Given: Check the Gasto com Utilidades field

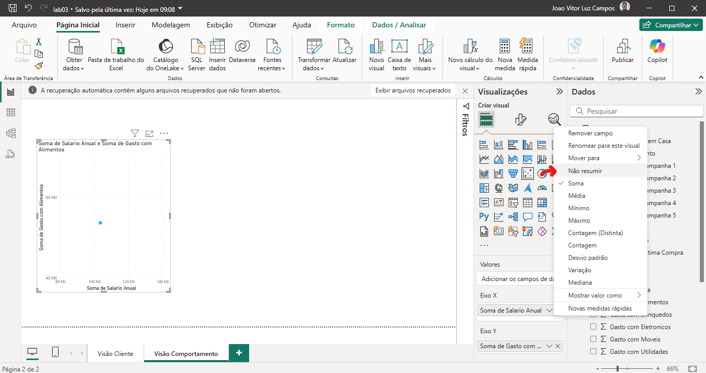Looking at the screenshot, I should pyautogui.click(x=593, y=352).
